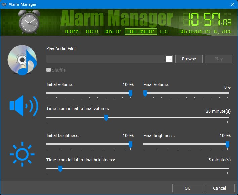Switch to the ALARMS tab

click(x=72, y=31)
